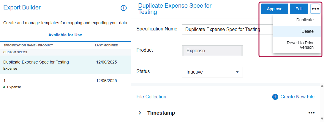The height and width of the screenshot is (122, 324).
Task: Click the Last Modified column header
Action: click(106, 45)
